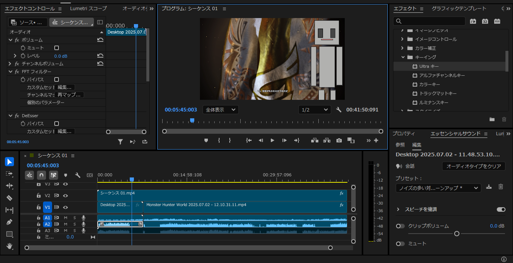
Task: Open timeline display settings wrench
Action: 78,175
